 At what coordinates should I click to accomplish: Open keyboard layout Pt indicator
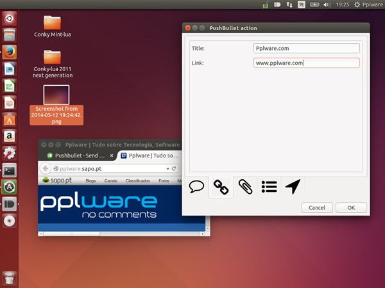click(302, 4)
